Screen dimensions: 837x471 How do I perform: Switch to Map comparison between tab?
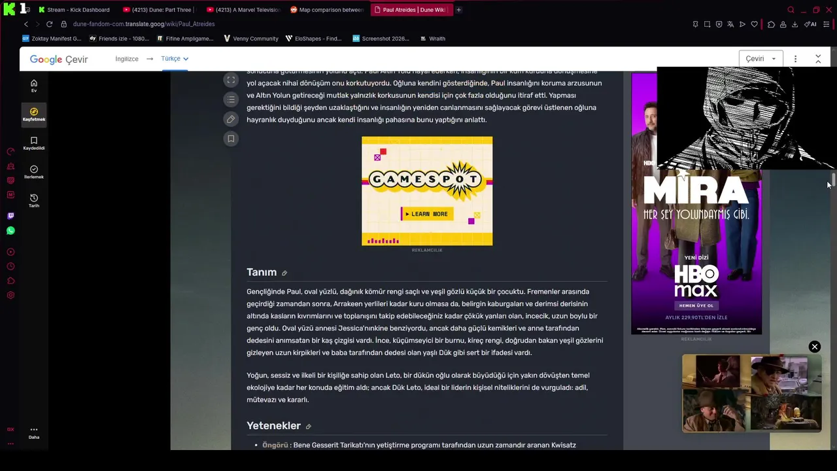point(327,10)
